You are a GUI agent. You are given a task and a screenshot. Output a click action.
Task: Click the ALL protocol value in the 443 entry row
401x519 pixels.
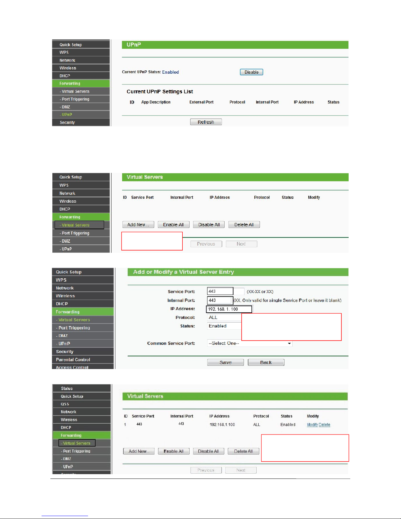[257, 425]
